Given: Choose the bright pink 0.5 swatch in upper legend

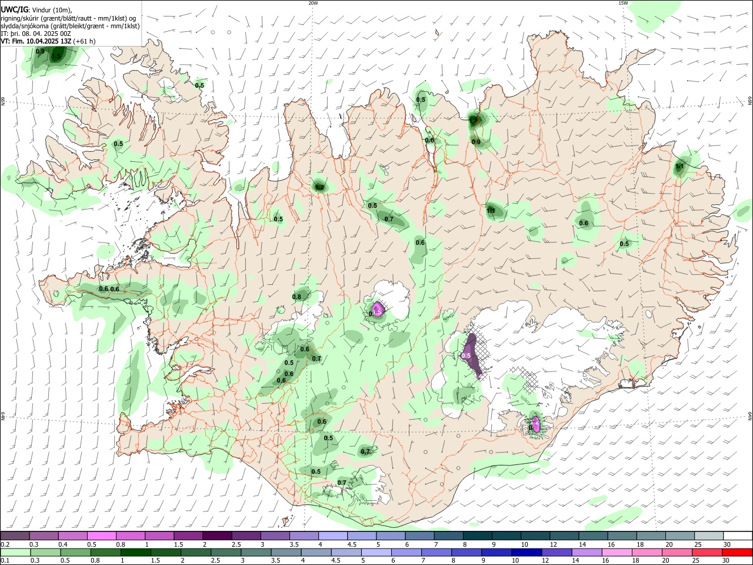Looking at the screenshot, I should coord(102,536).
